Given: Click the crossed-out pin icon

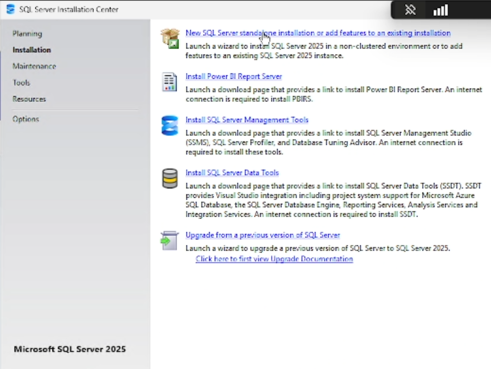Looking at the screenshot, I should [x=409, y=9].
